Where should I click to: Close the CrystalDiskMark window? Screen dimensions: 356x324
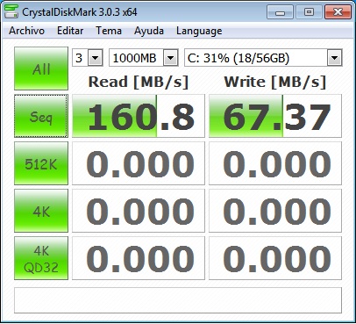(338, 12)
